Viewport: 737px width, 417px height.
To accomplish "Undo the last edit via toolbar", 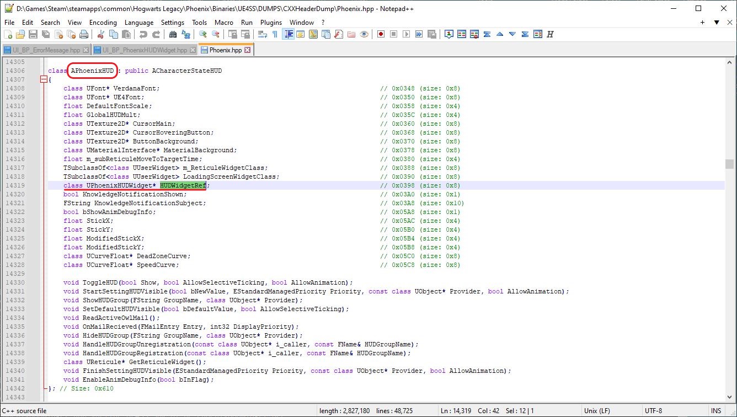I will [143, 34].
